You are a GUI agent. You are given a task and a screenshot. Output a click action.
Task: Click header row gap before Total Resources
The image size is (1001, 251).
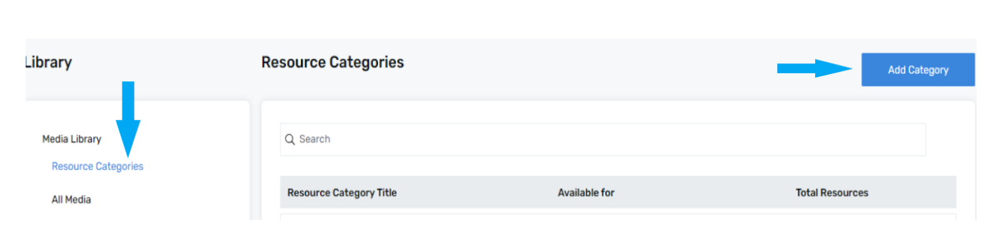point(705,193)
